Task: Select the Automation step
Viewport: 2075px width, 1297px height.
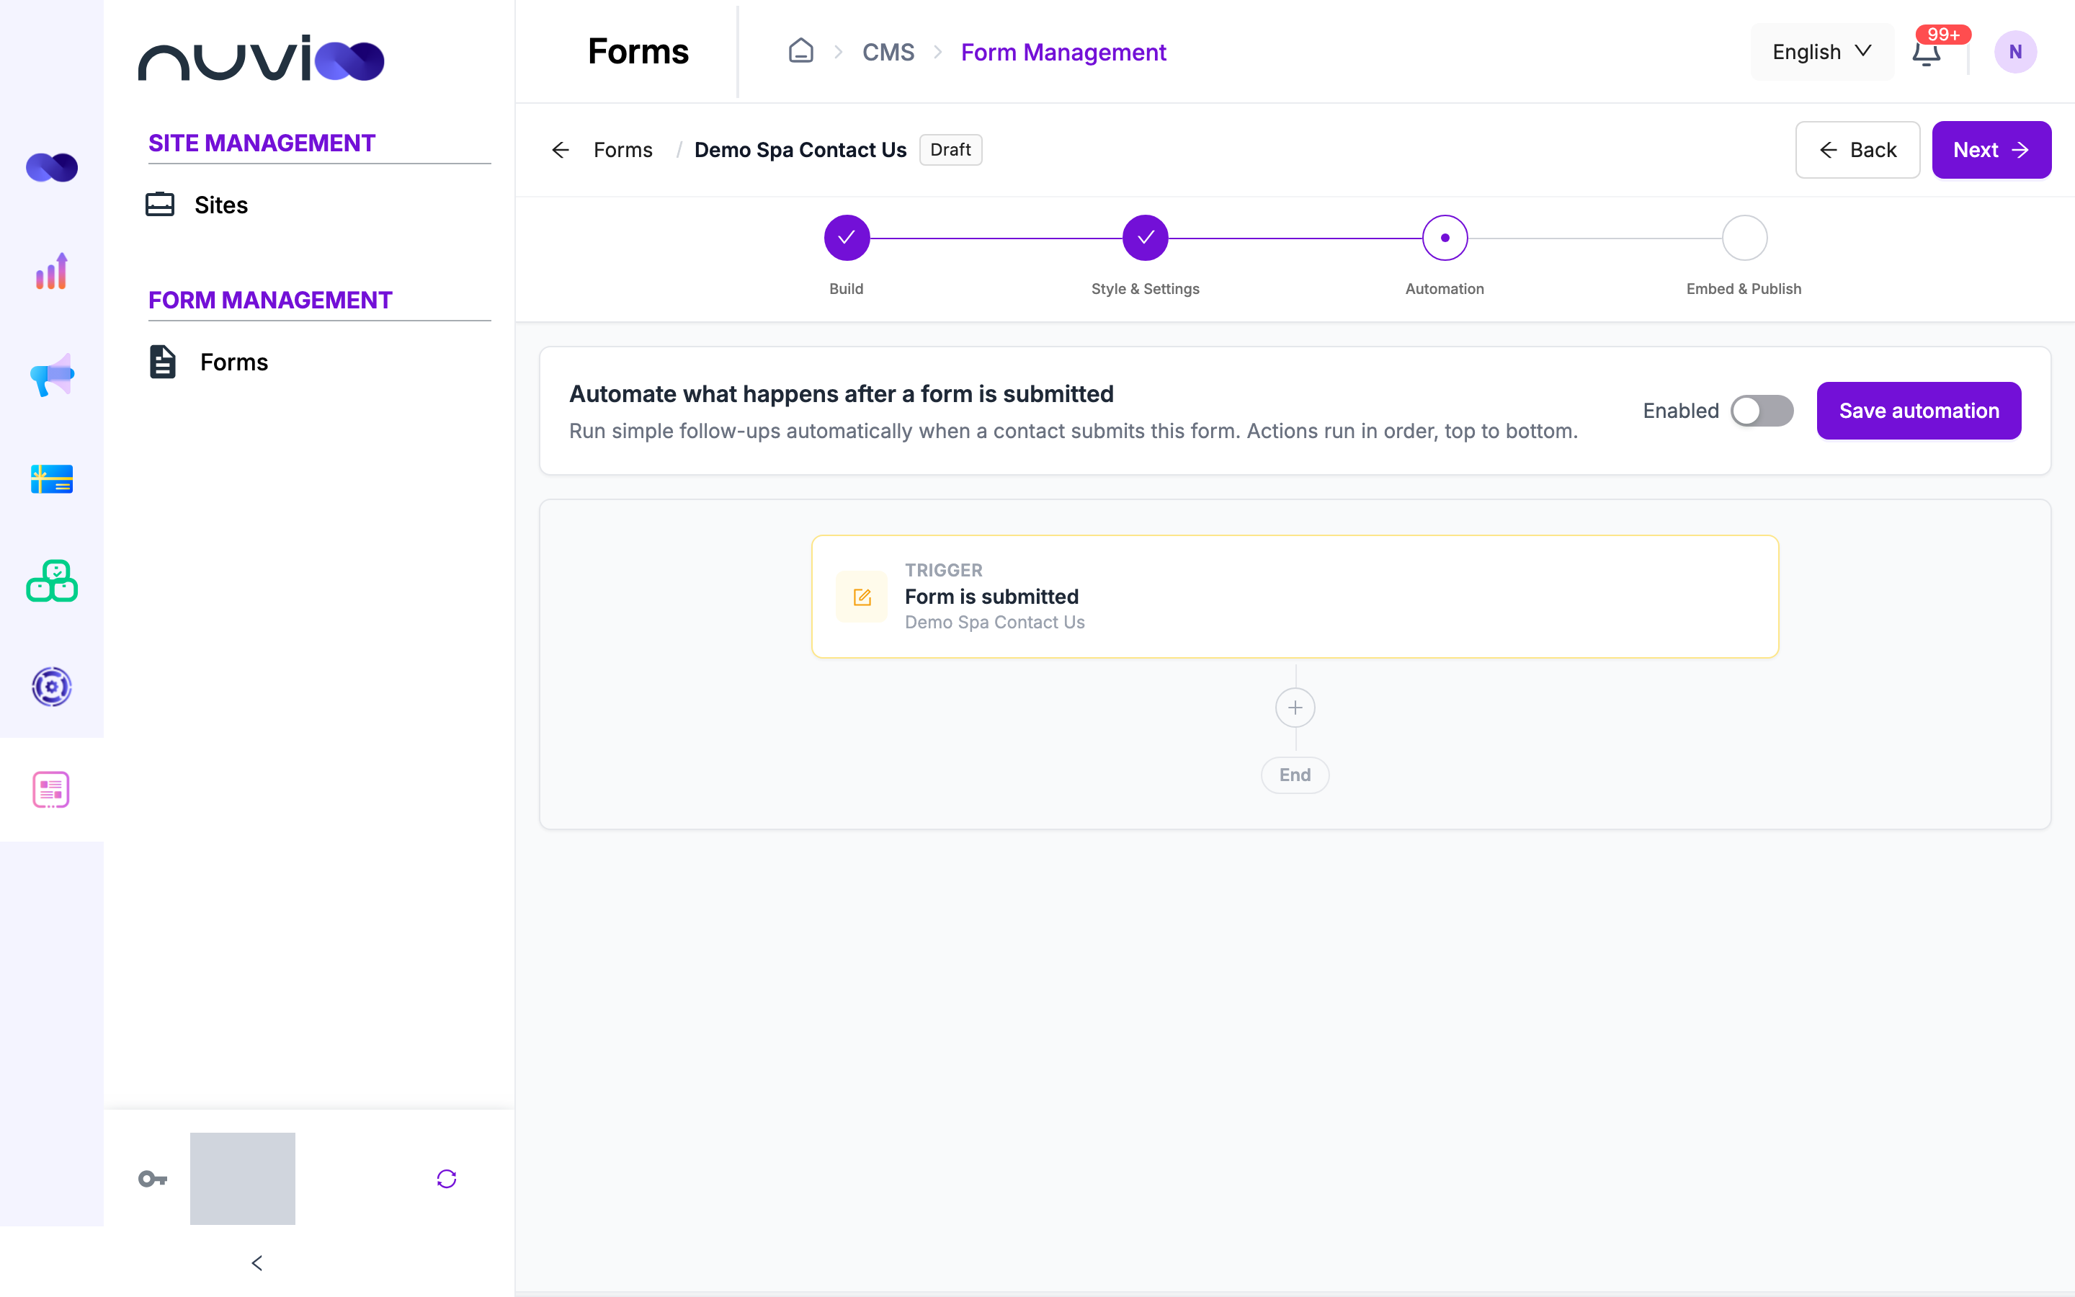Action: pos(1445,238)
